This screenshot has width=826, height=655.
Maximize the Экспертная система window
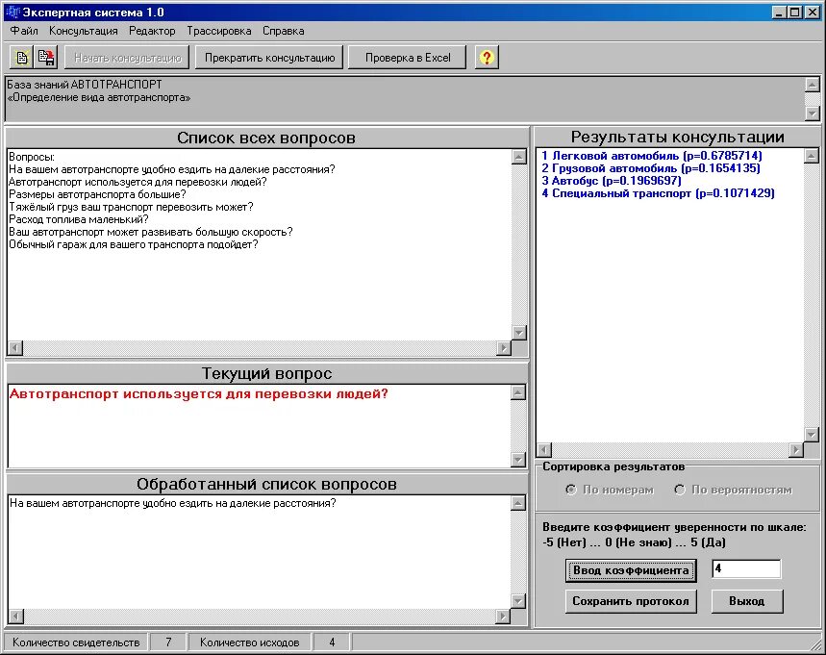tap(795, 13)
